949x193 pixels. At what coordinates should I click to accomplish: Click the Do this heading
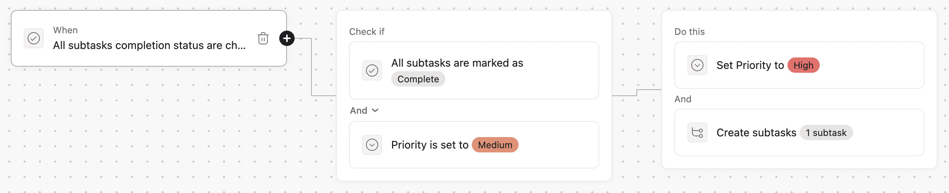pos(690,32)
